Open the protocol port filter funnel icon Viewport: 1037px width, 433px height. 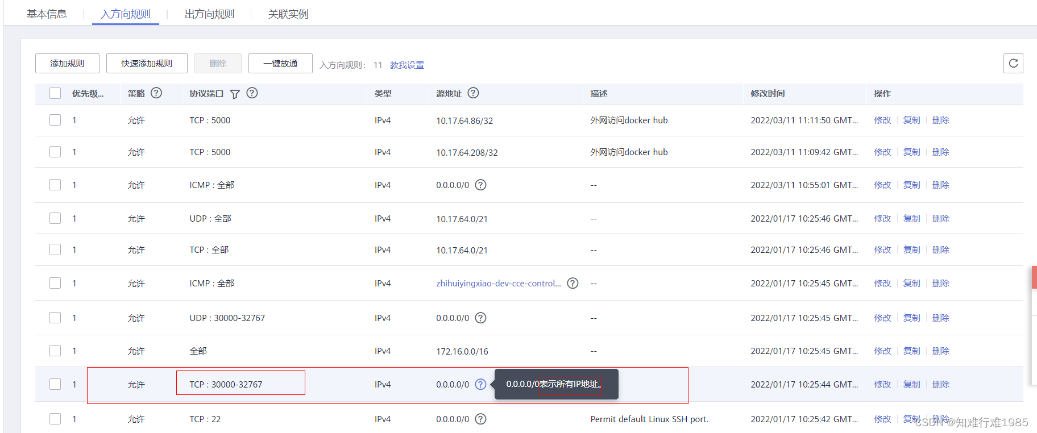click(x=235, y=94)
